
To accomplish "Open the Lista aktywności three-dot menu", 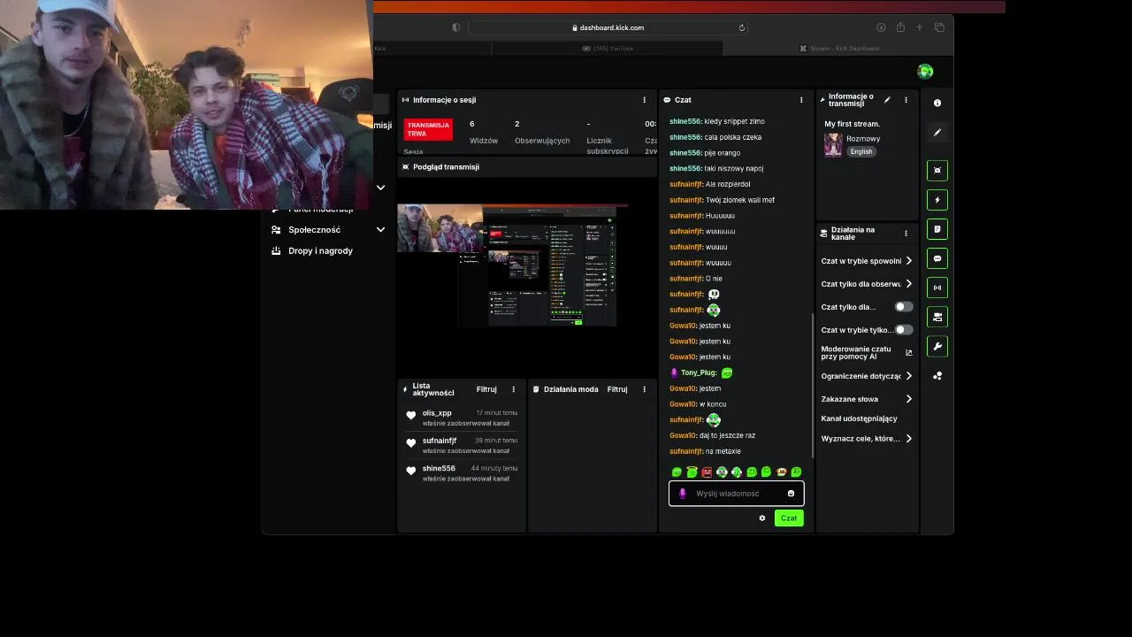I will [513, 389].
